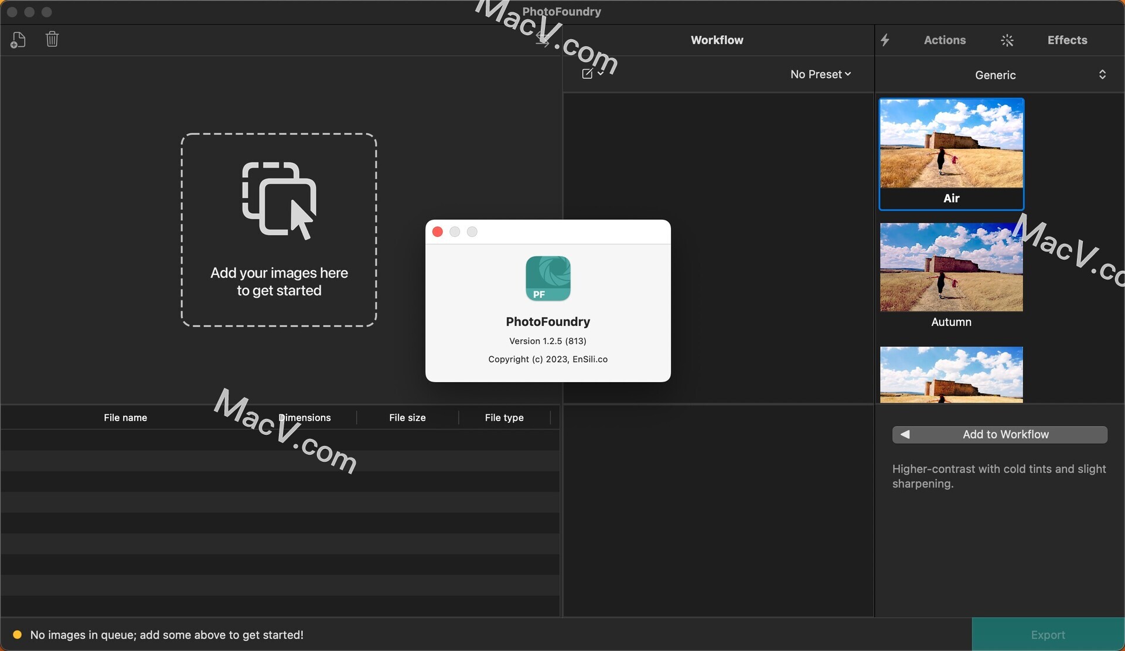Sort by the File name column header
1125x651 pixels.
click(x=125, y=418)
